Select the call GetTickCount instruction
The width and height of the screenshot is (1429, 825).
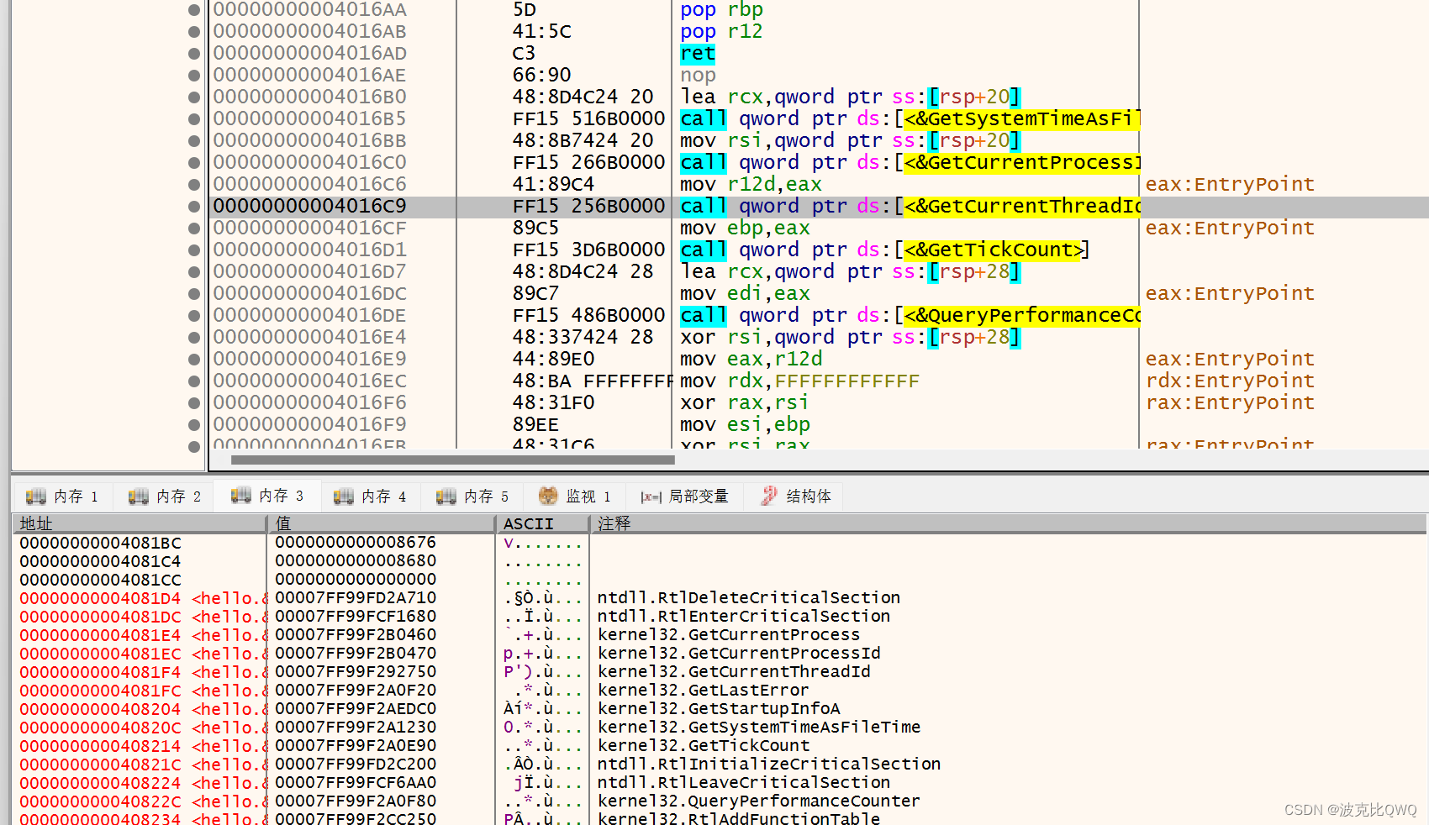(884, 250)
